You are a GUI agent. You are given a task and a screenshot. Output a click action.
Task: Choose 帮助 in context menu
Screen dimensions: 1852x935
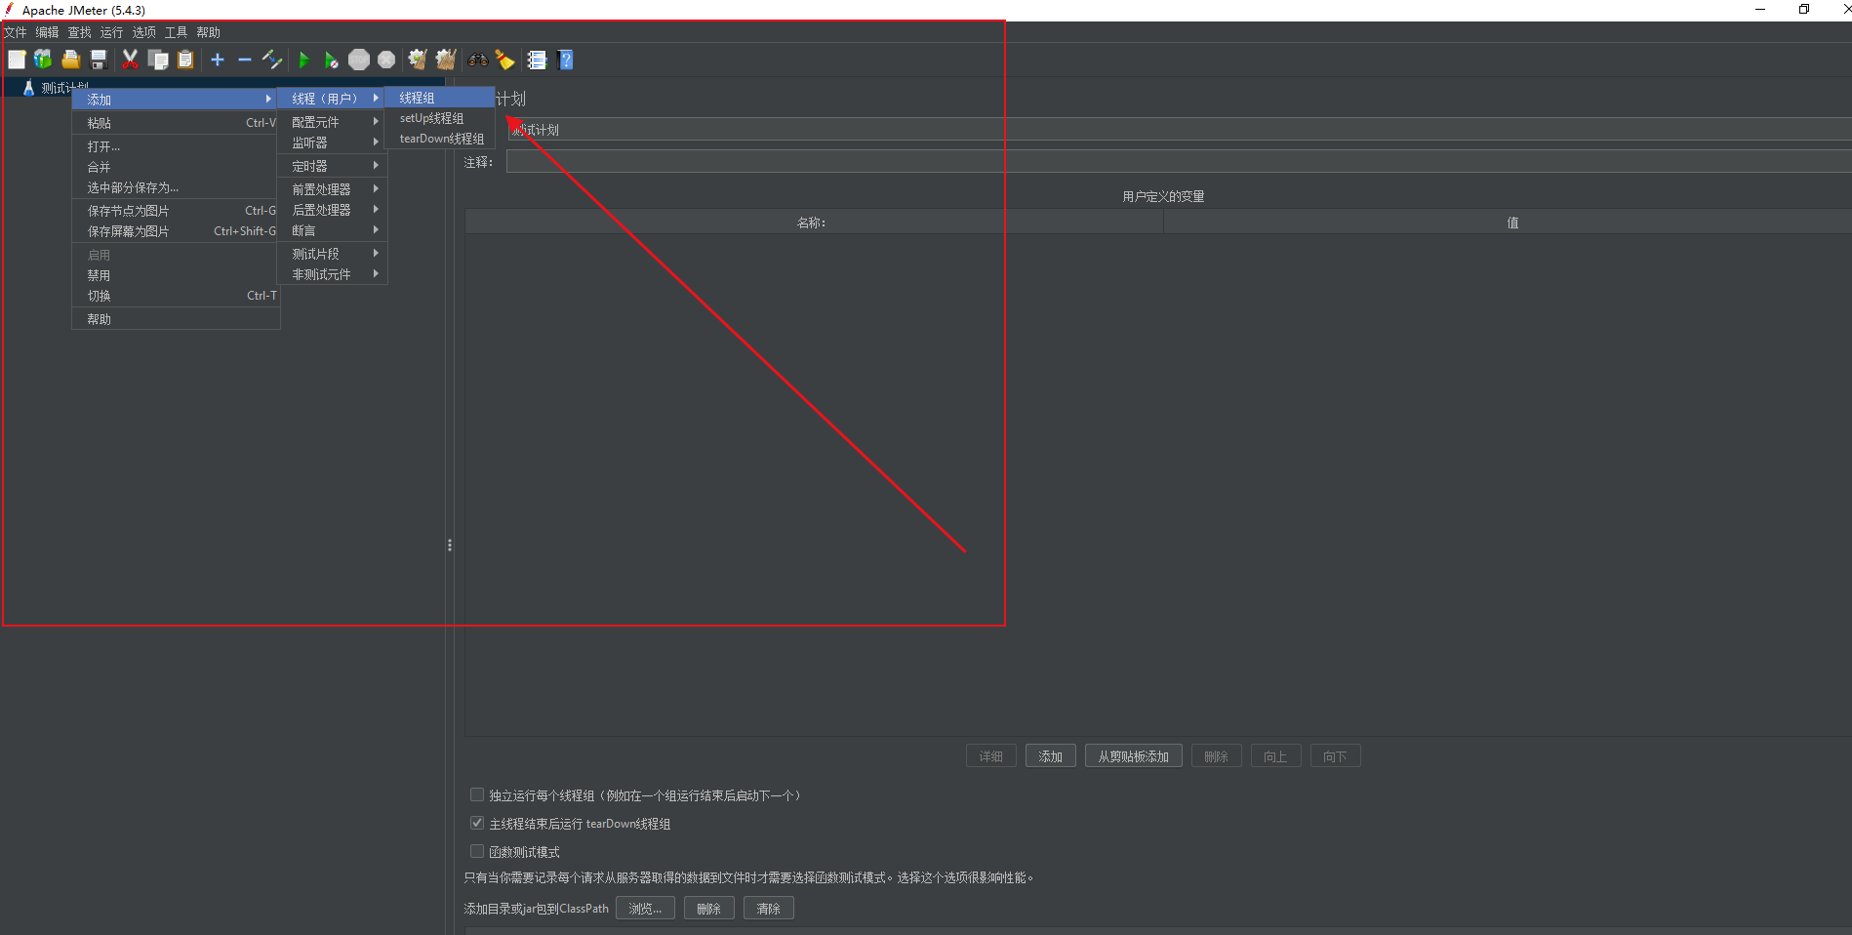tap(176, 319)
